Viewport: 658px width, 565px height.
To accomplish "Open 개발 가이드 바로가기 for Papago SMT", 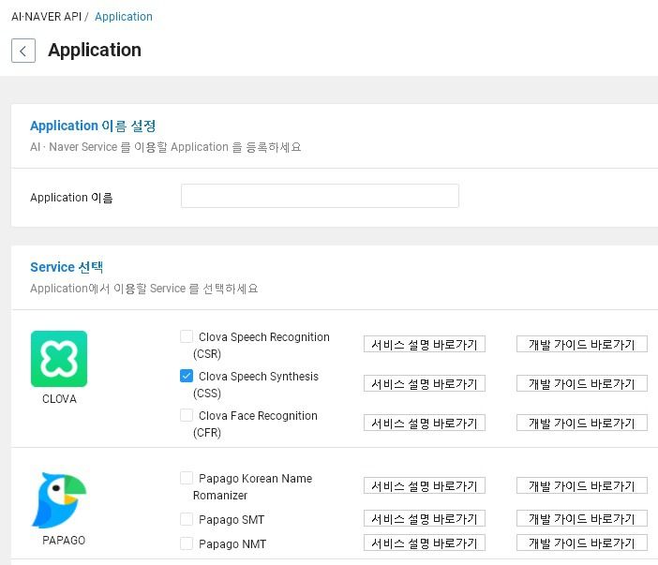I will pyautogui.click(x=582, y=518).
